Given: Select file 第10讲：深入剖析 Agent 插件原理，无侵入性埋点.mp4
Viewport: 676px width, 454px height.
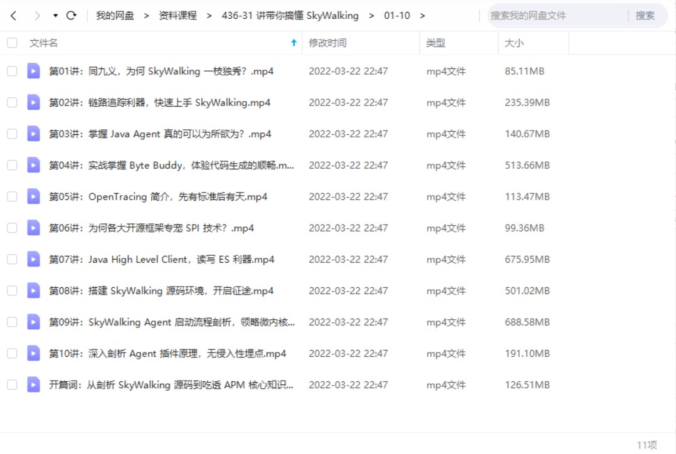Looking at the screenshot, I should pos(167,354).
